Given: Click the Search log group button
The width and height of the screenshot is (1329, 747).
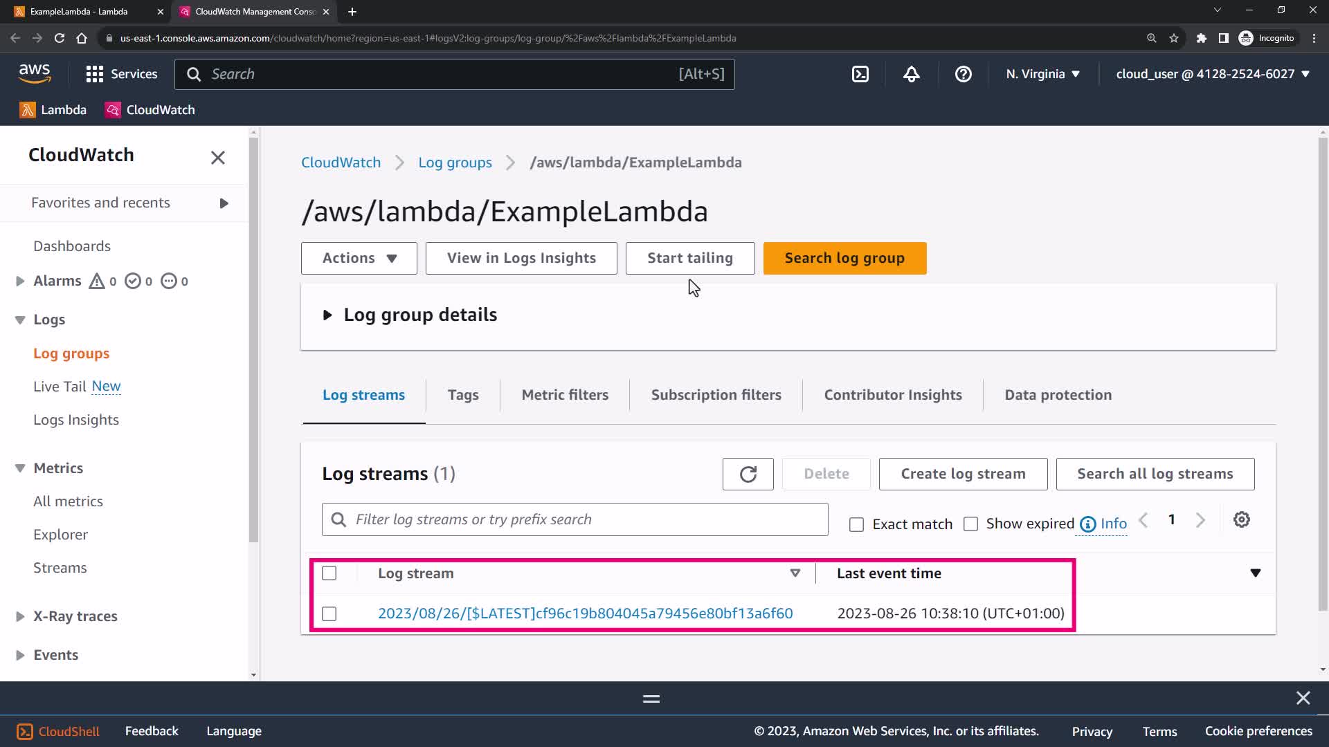Looking at the screenshot, I should pyautogui.click(x=844, y=258).
